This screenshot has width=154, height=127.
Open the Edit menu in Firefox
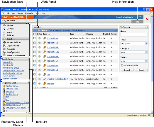tap(8, 13)
